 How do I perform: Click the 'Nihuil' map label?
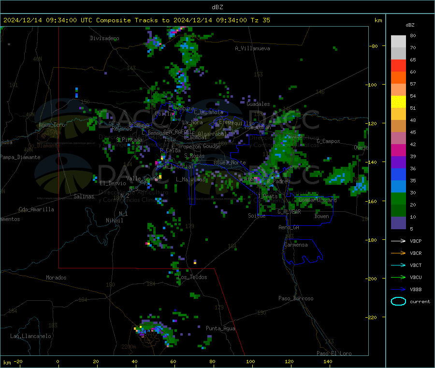pyautogui.click(x=115, y=221)
